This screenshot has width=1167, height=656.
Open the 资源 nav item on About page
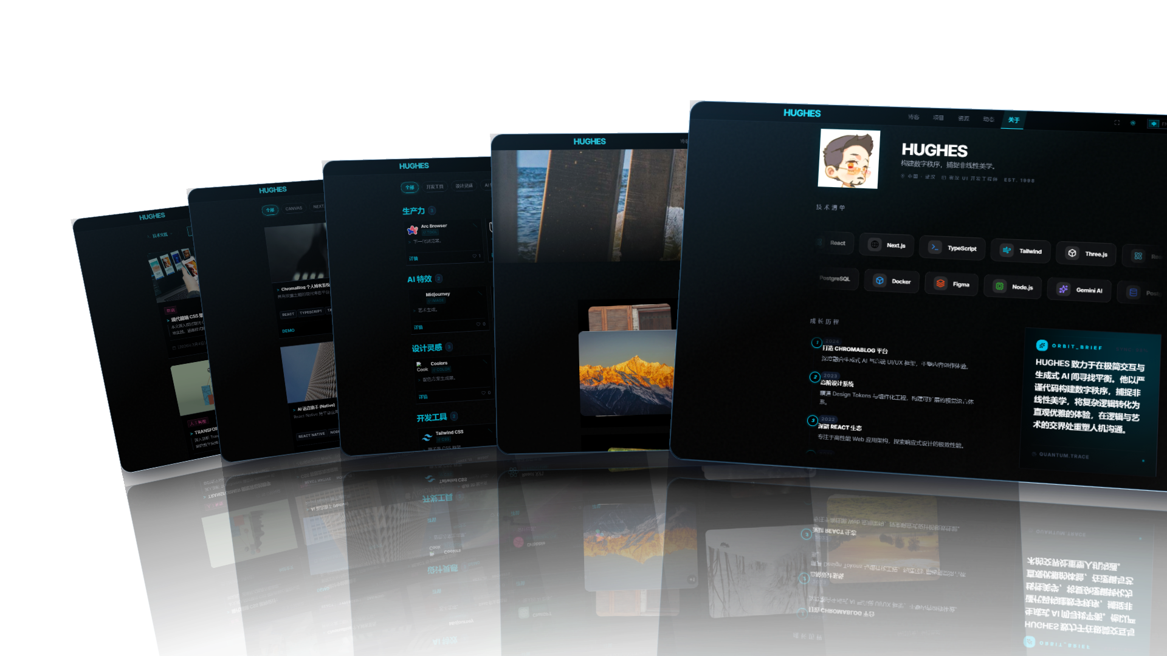tap(964, 118)
